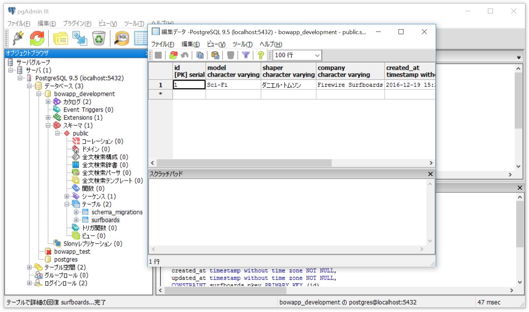Open the SQL query tool

121,38
